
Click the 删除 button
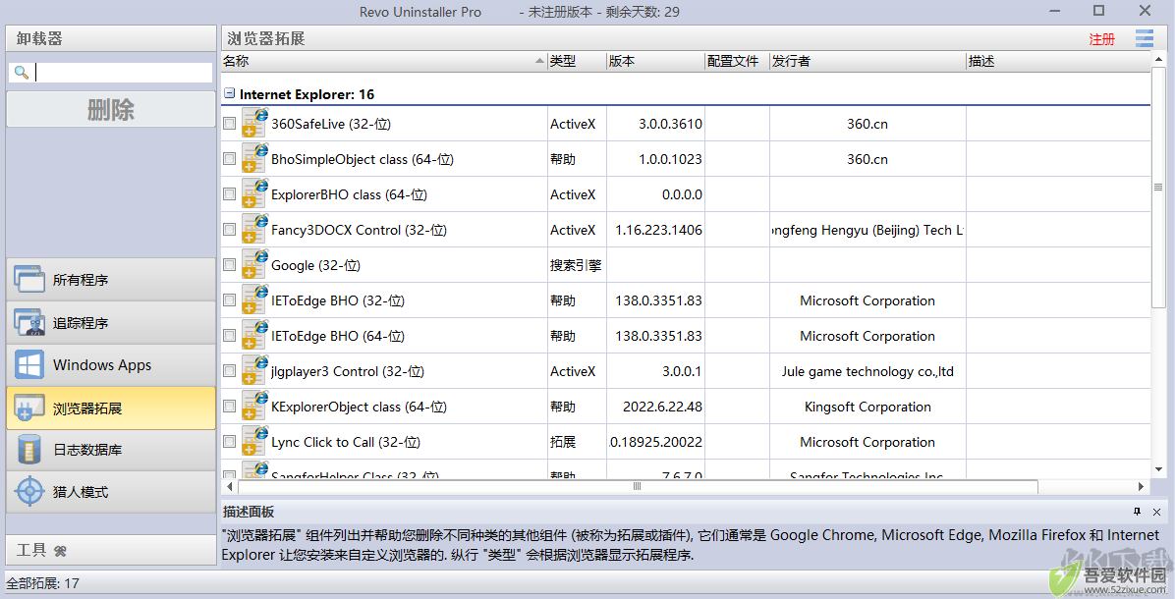coord(111,110)
